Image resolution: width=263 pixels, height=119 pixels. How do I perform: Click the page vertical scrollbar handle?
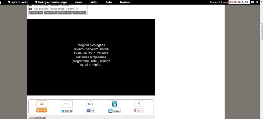pos(261,31)
